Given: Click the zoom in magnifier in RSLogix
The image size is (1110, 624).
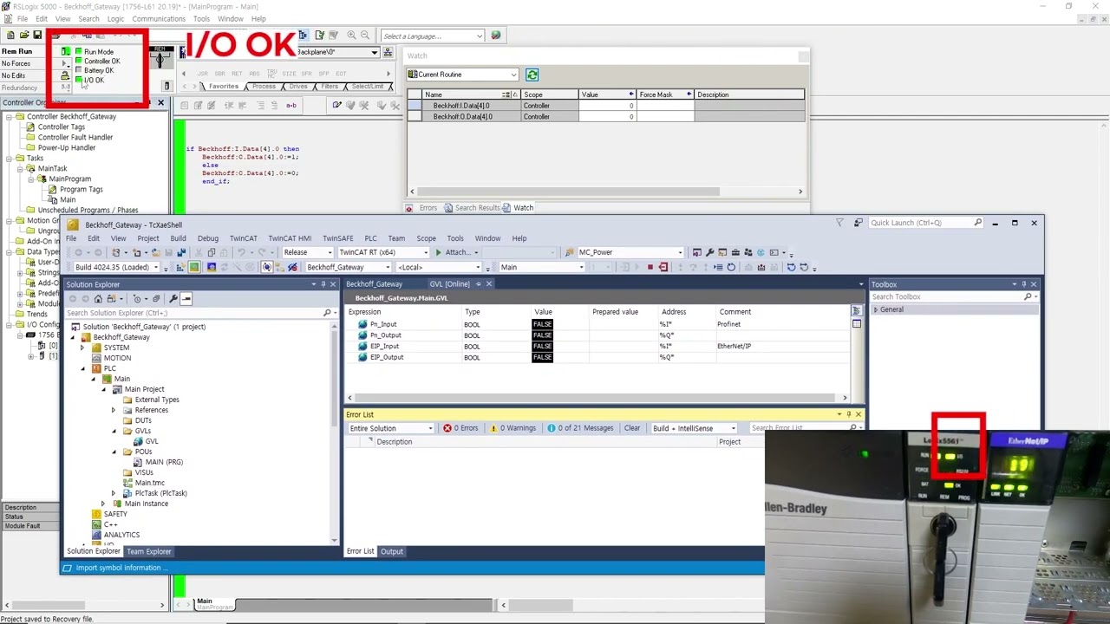Looking at the screenshot, I should click(x=351, y=36).
